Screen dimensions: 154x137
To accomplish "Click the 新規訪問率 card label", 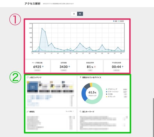I will pos(90,63).
